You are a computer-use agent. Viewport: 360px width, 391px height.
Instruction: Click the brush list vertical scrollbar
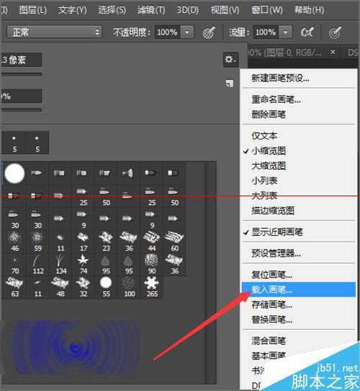pos(210,272)
